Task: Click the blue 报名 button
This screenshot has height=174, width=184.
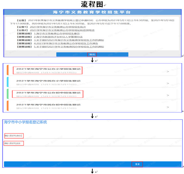Action: 92,55
